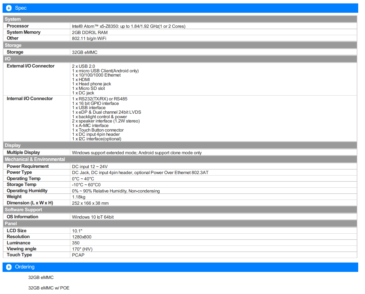This screenshot has width=365, height=294.
Task: Collapse the Spec section plus icon
Action: point(9,8)
